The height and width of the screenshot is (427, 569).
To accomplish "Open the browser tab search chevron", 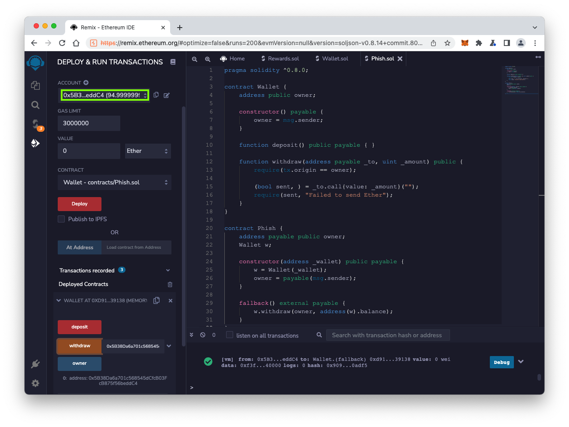I will [535, 27].
